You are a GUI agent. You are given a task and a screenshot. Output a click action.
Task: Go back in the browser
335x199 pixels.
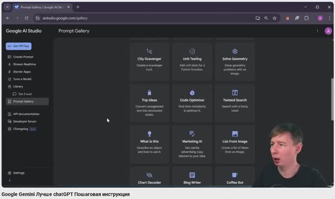(8, 18)
